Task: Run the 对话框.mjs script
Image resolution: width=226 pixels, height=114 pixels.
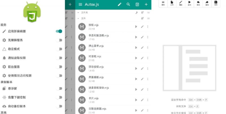Action: (x=136, y=58)
